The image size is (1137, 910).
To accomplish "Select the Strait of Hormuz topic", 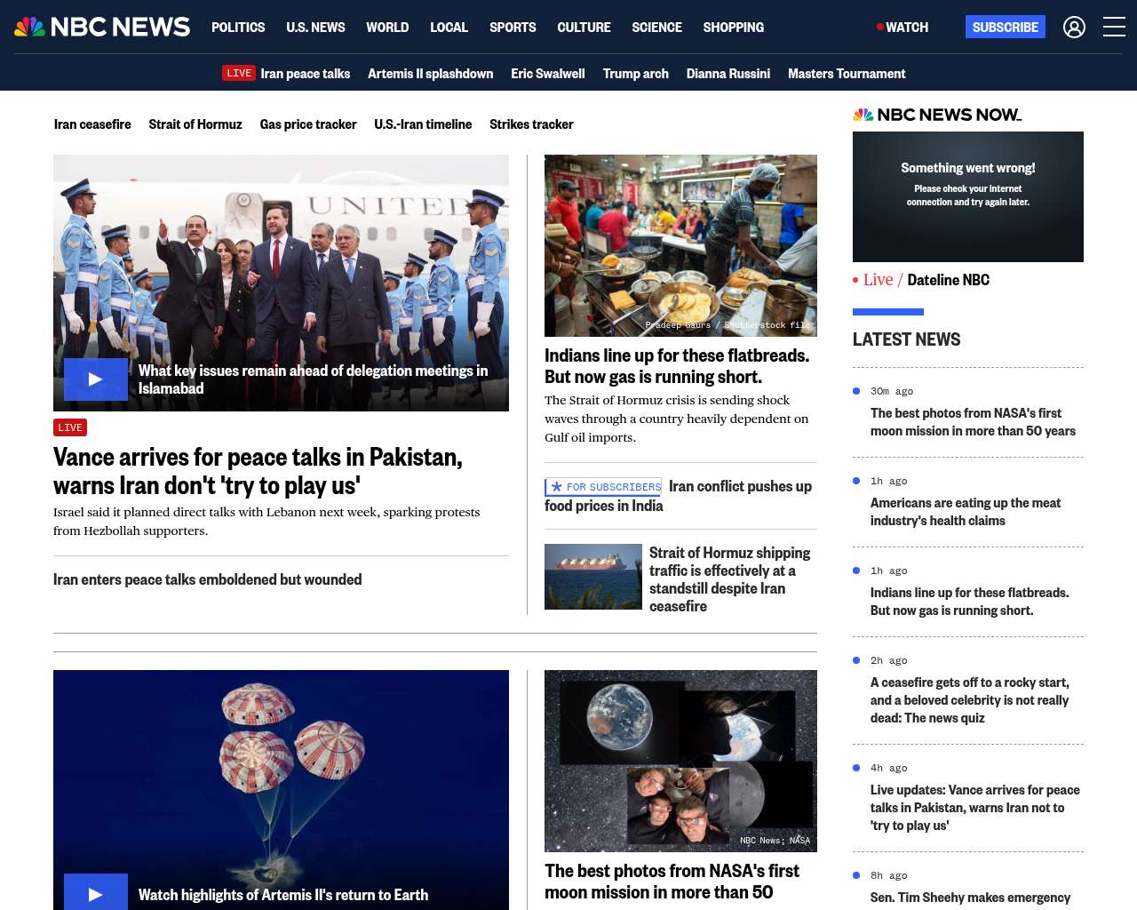I will [x=195, y=124].
